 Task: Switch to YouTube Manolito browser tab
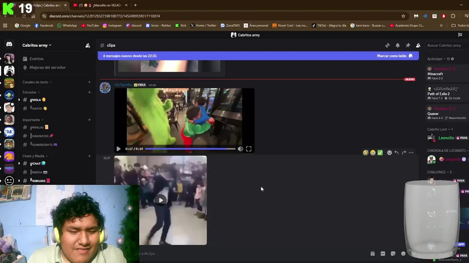click(x=100, y=5)
